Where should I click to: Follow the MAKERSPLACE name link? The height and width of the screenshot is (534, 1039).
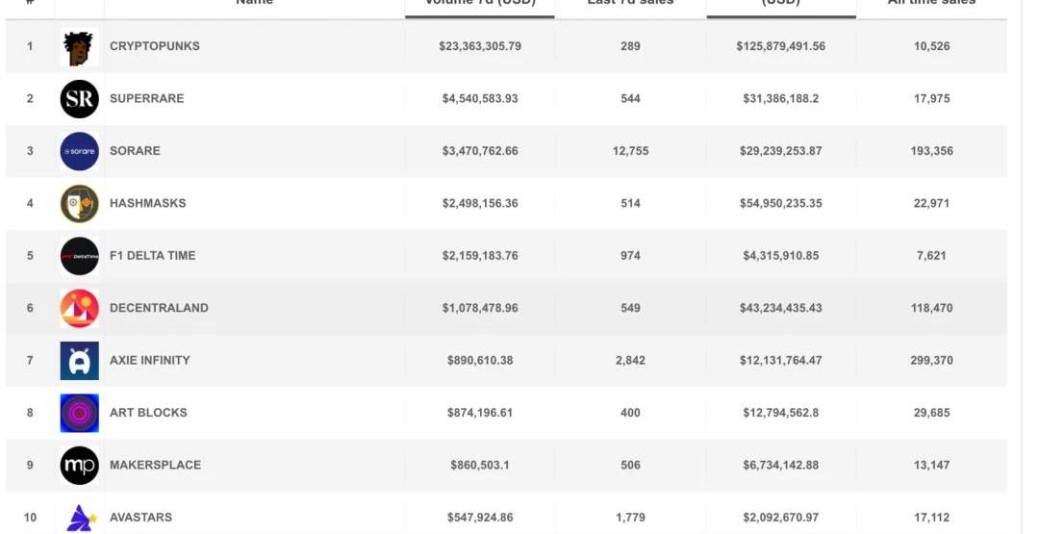pos(155,465)
